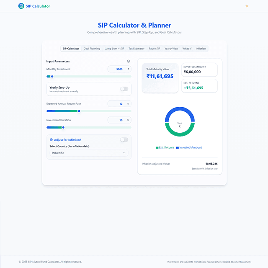268x268 pixels.
Task: Toggle theme with the sun icon
Action: pyautogui.click(x=247, y=6)
